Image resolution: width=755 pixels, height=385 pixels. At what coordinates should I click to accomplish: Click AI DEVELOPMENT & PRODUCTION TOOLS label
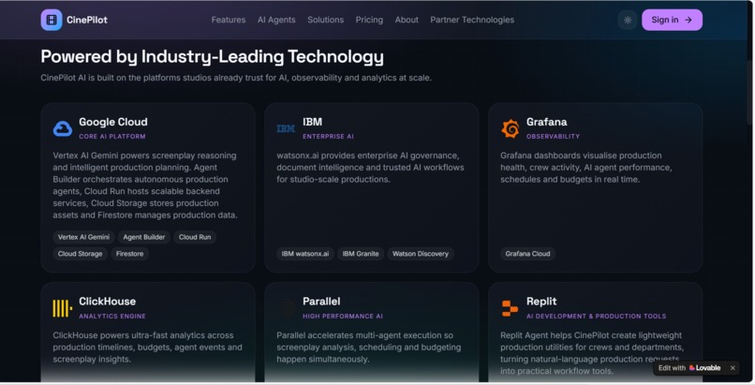tap(596, 317)
